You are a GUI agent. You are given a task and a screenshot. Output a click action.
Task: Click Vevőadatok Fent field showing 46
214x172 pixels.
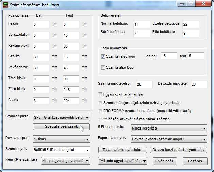(71, 68)
